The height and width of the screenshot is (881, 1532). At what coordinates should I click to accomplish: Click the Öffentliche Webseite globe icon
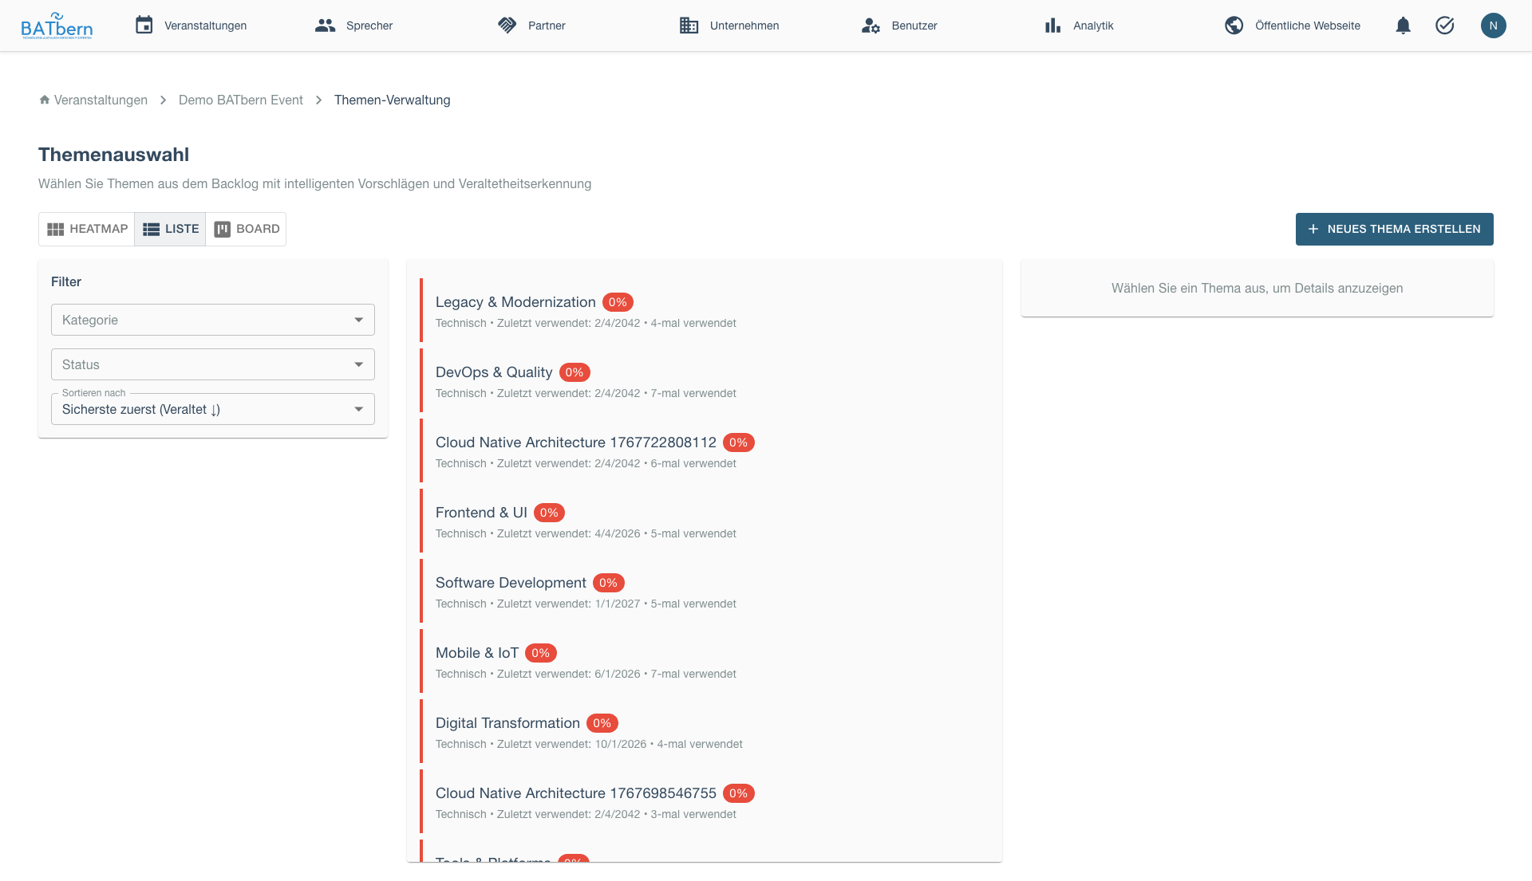[1234, 26]
